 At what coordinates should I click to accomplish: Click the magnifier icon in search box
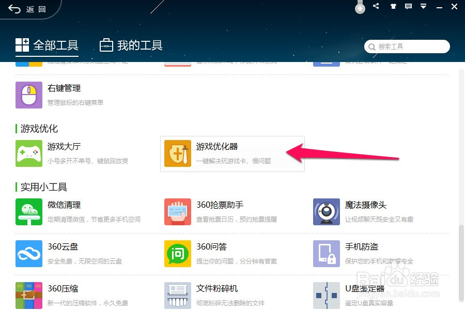click(371, 47)
